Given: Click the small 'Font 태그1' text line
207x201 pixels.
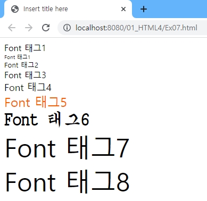Looking at the screenshot, I should tap(17, 57).
